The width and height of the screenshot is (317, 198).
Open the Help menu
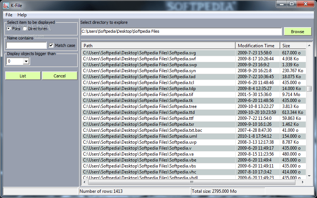[22, 15]
